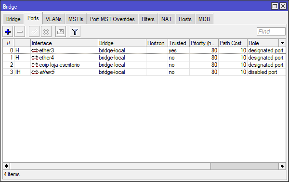Sort by the Interface column header
This screenshot has height=182, width=289.
[64, 43]
